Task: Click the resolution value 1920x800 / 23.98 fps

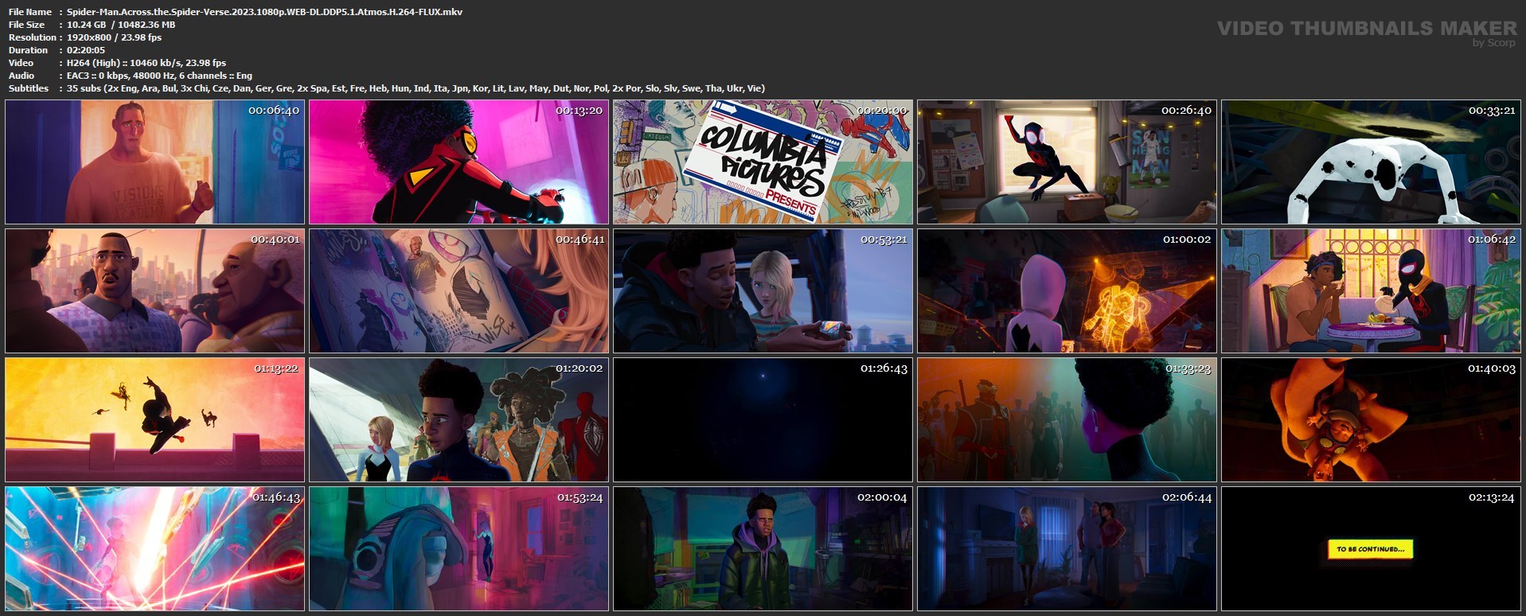Action: pyautogui.click(x=114, y=37)
